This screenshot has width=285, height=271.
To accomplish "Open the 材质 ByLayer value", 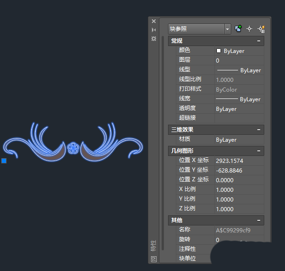I will (239, 140).
